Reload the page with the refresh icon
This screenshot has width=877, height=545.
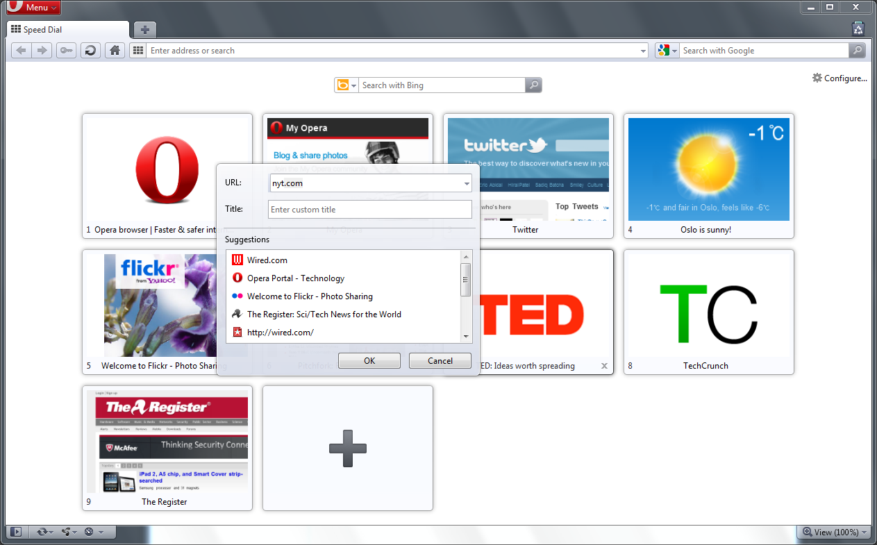[x=90, y=51]
